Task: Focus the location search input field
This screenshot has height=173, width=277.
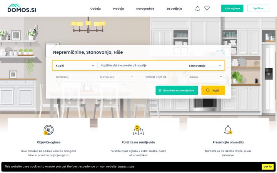Action: click(142, 65)
